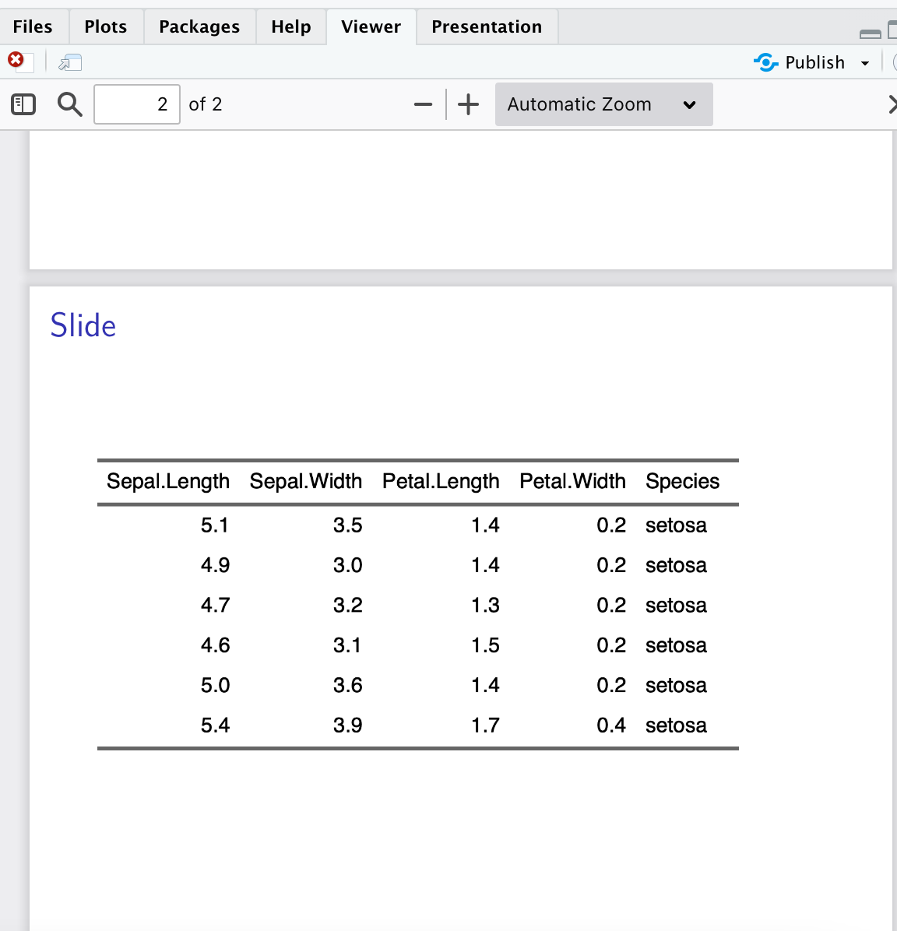Image resolution: width=897 pixels, height=931 pixels.
Task: Click the page number input field
Action: coord(136,104)
